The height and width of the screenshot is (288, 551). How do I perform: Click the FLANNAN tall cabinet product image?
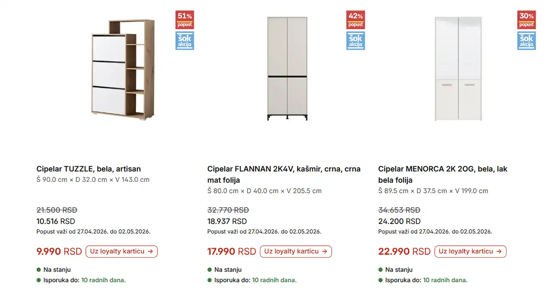[x=287, y=69]
